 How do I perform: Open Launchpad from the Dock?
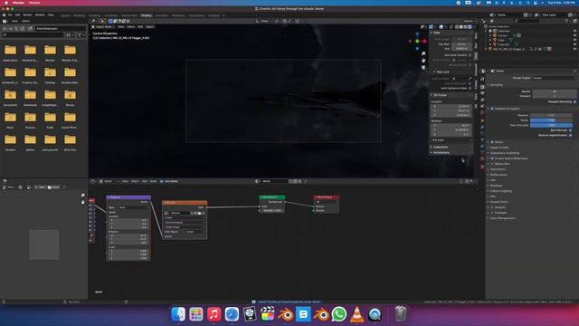[x=196, y=314]
